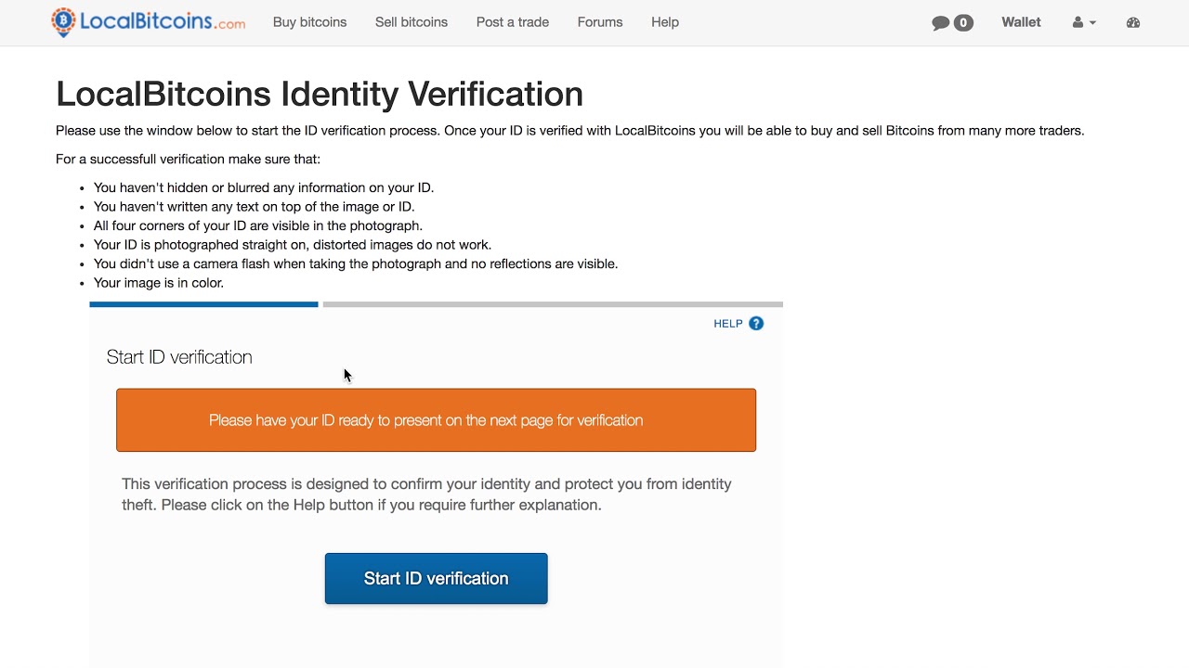The width and height of the screenshot is (1189, 668).
Task: Go to the Sell bitcoins page
Action: [411, 22]
